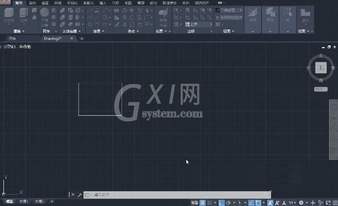The image size is (338, 206).
Task: Open the Layout1 tab
Action: click(24, 201)
